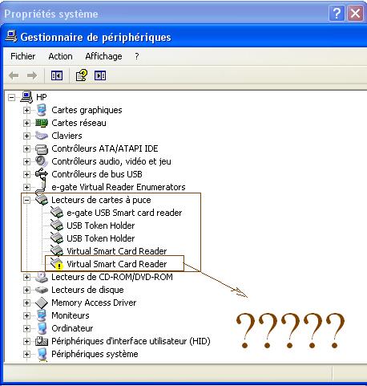Expand the Claviers node
Image resolution: width=367 pixels, height=386 pixels.
pyautogui.click(x=26, y=136)
